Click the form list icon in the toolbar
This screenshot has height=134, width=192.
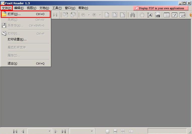(x=167, y=15)
